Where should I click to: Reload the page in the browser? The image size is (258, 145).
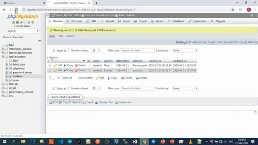pos(16,10)
